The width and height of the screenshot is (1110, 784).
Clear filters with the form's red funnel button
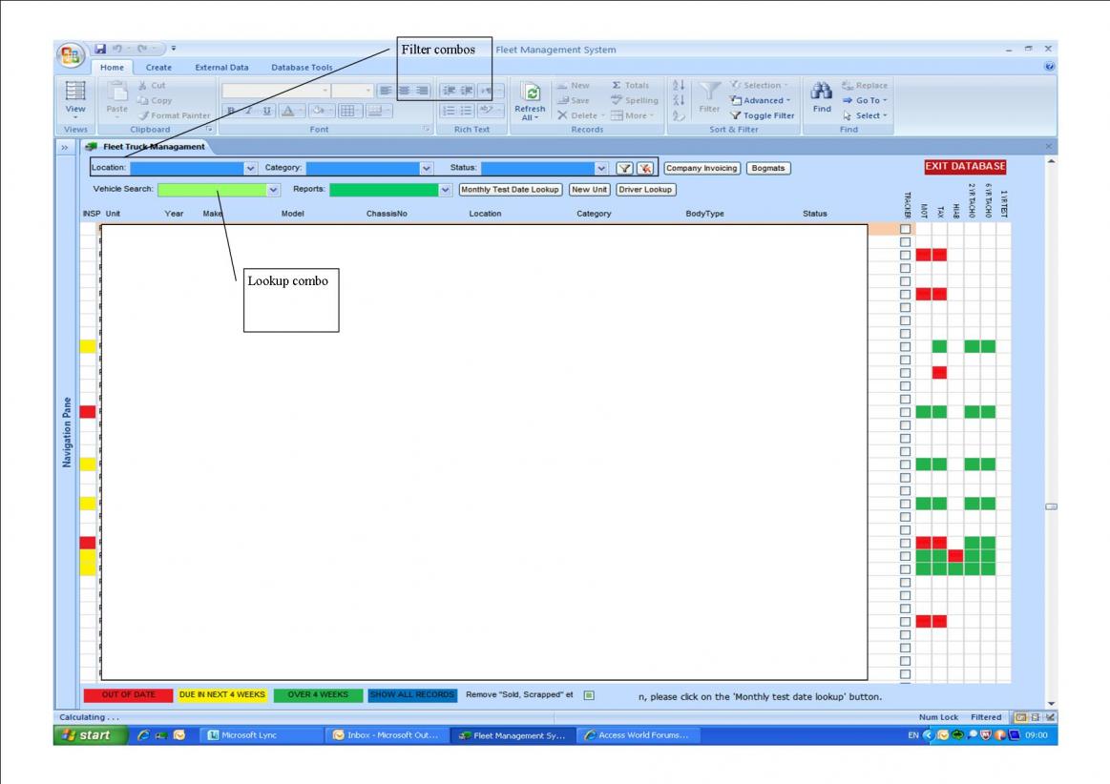(x=645, y=169)
